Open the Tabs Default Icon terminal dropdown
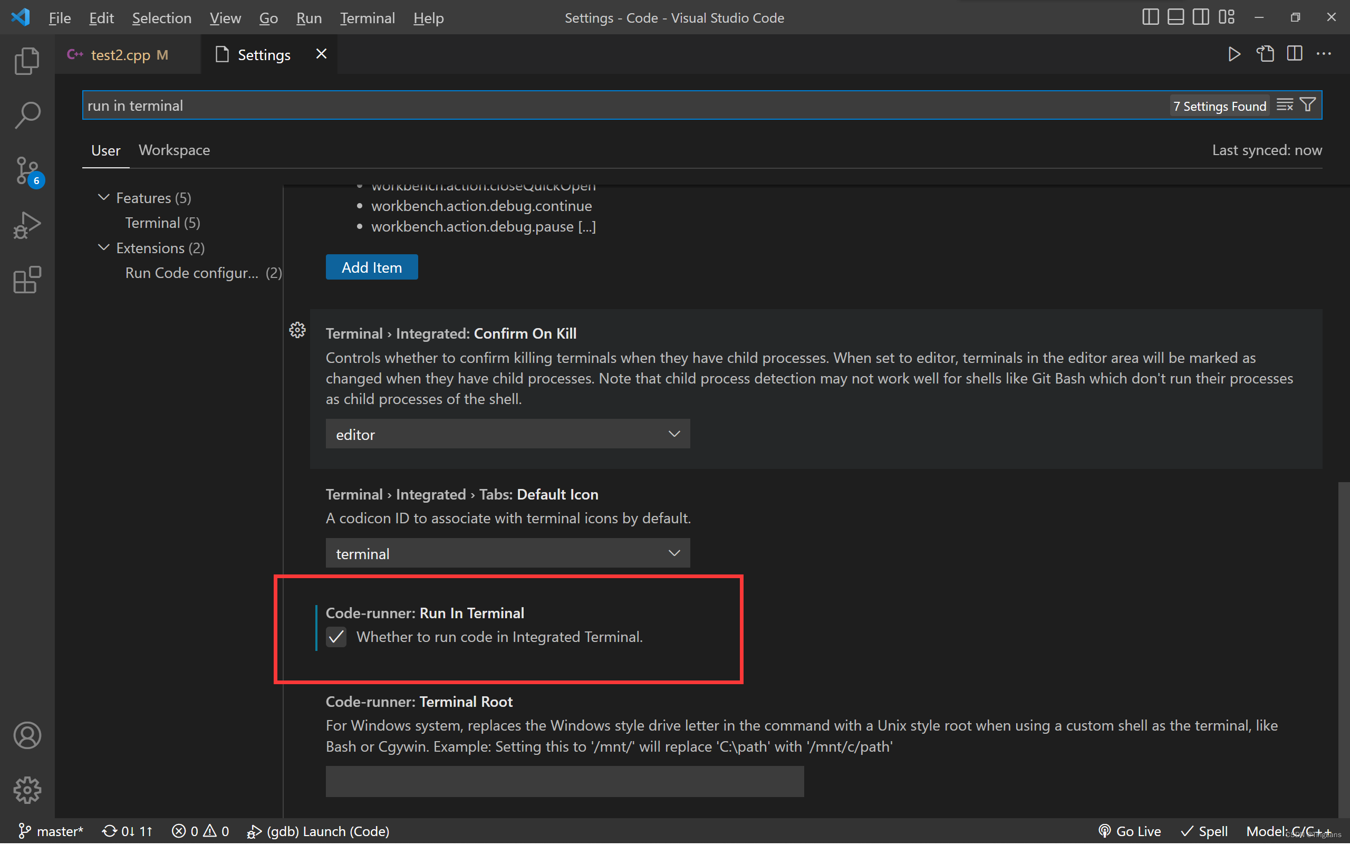1350x844 pixels. pyautogui.click(x=508, y=553)
